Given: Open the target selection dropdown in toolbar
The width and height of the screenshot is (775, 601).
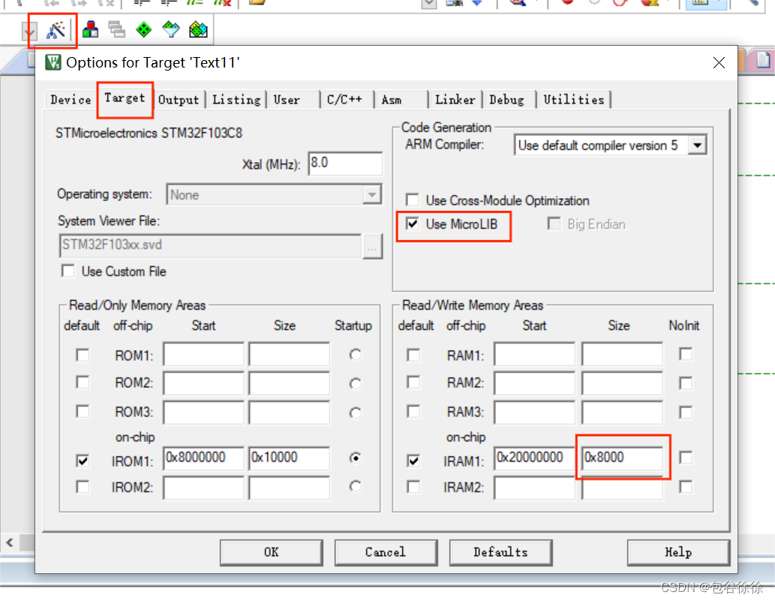Looking at the screenshot, I should 30,32.
